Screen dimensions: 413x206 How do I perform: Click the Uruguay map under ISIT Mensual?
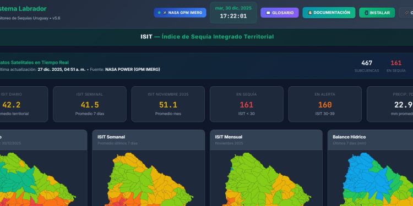point(267,179)
